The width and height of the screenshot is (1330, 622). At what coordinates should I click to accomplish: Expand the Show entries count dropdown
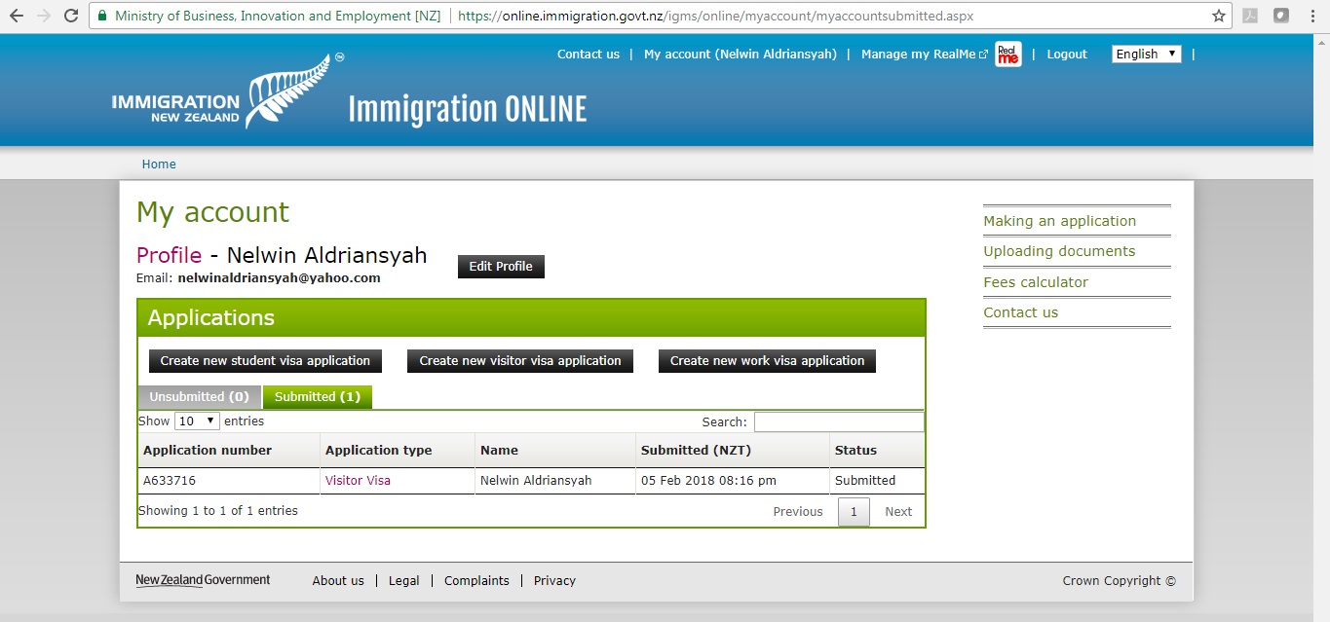197,421
